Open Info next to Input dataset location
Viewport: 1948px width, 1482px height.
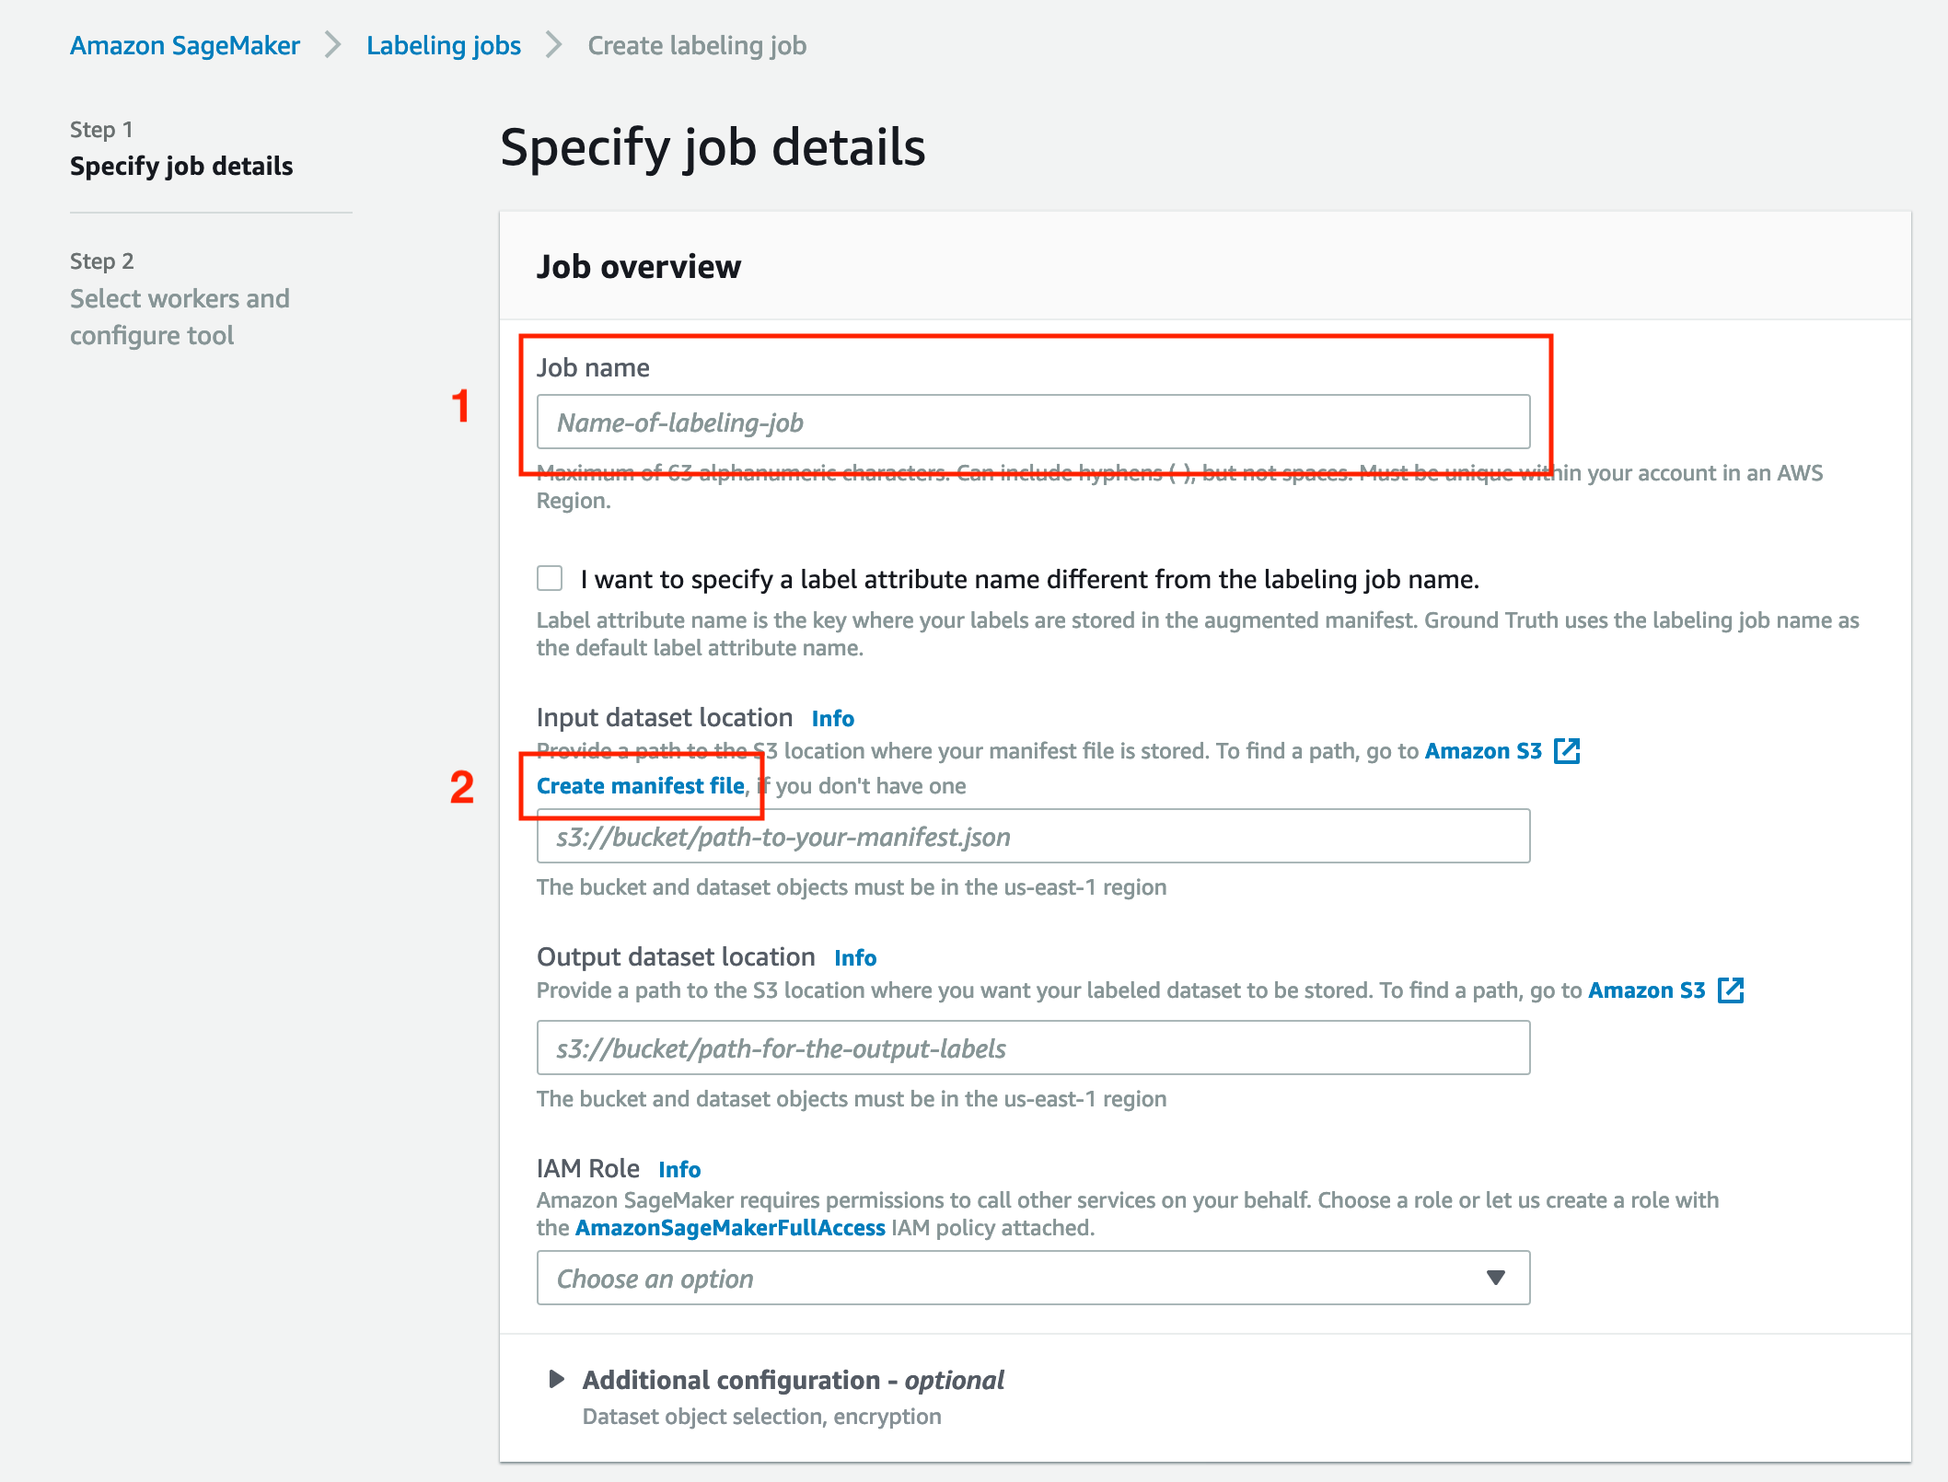[833, 718]
